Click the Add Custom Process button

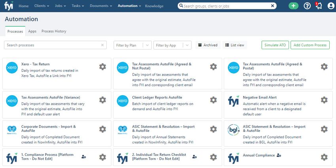click(310, 45)
